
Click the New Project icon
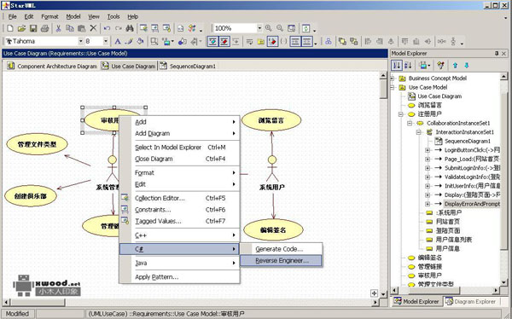click(x=9, y=28)
